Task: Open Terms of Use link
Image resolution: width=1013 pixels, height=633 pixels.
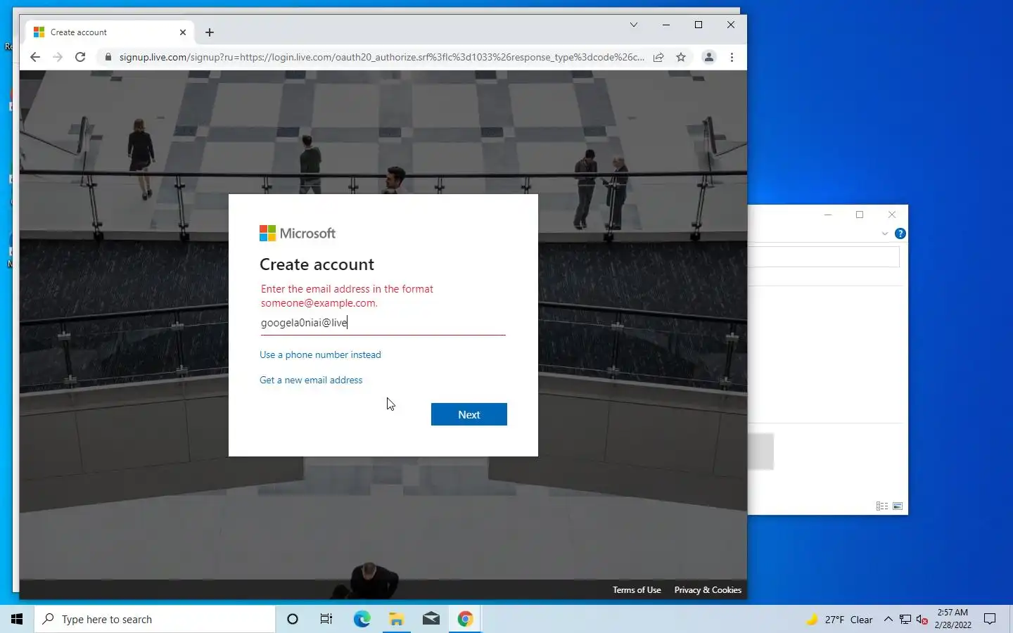Action: point(637,590)
